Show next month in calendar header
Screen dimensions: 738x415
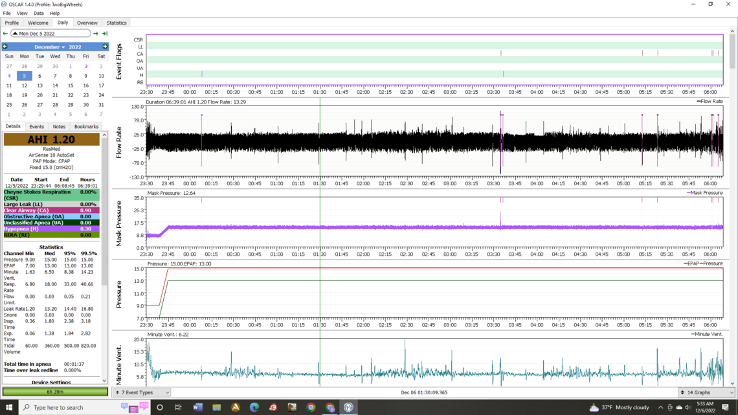click(105, 47)
